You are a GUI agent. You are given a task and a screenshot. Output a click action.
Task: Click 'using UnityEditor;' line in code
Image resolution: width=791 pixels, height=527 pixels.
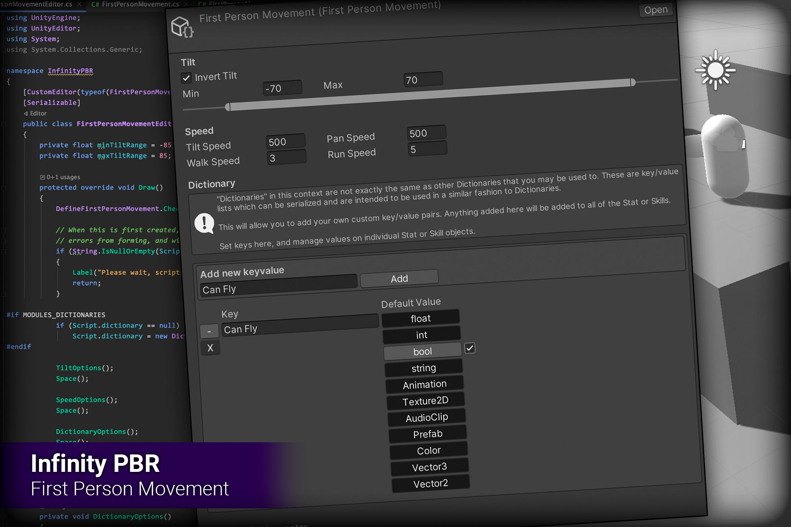43,28
